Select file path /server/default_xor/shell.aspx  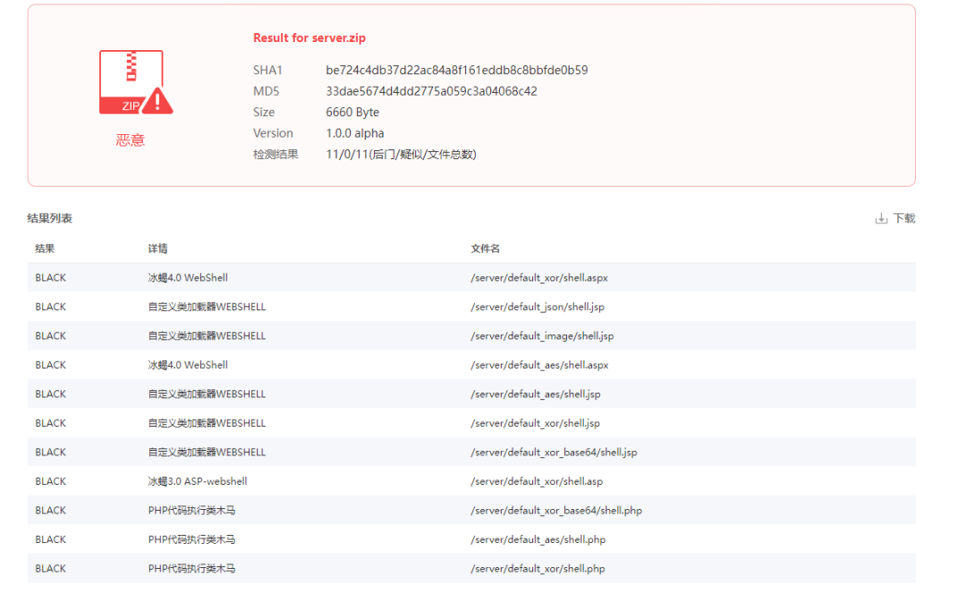tap(539, 278)
